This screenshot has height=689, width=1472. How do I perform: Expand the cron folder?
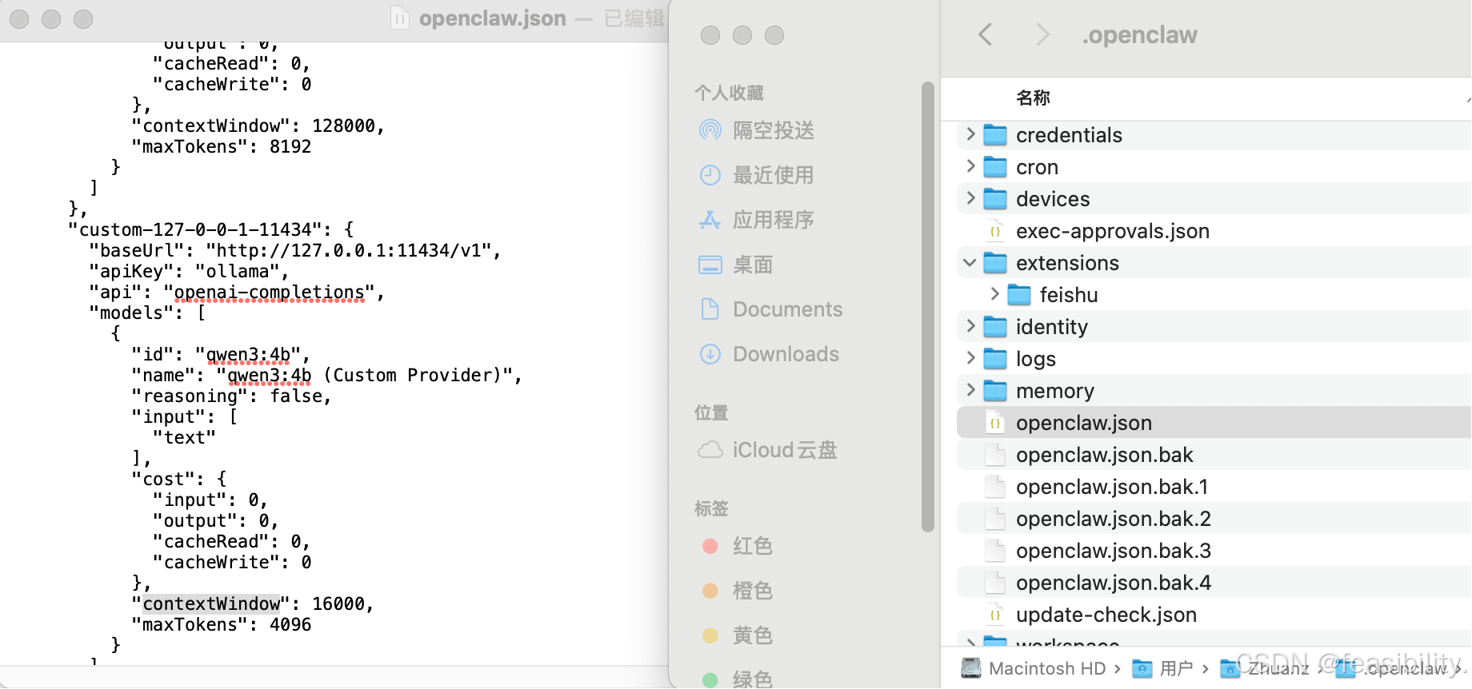(x=970, y=166)
